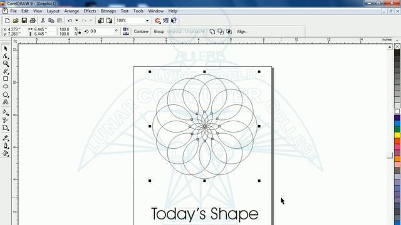Create a new document
401x225 pixels.
click(8, 21)
